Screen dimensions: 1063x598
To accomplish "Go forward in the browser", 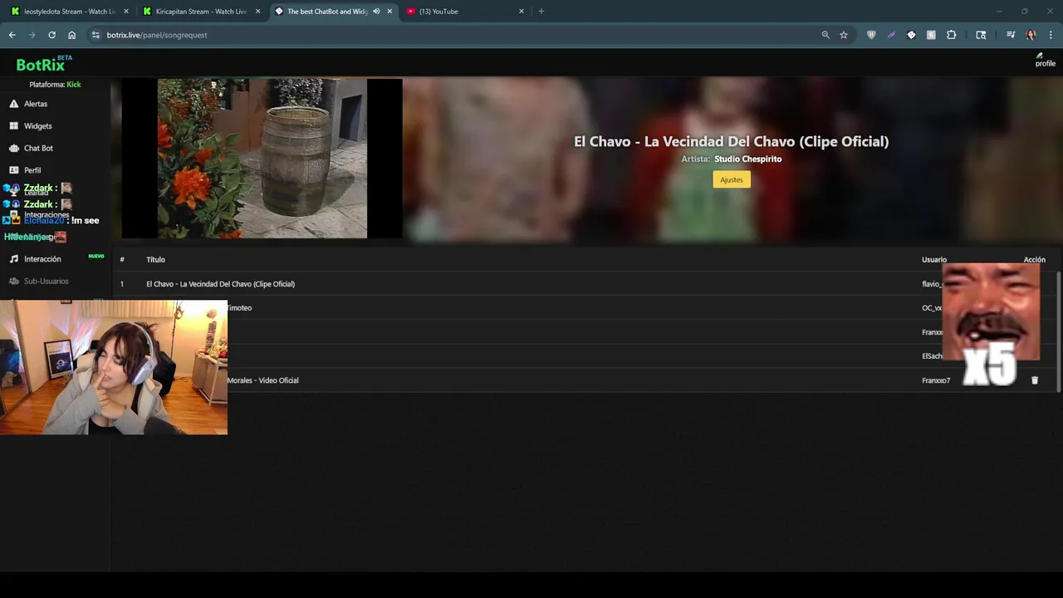I will [32, 35].
